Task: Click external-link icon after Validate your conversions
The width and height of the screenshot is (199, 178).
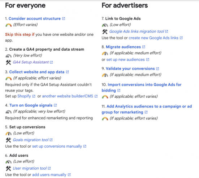Action: [x=157, y=69]
